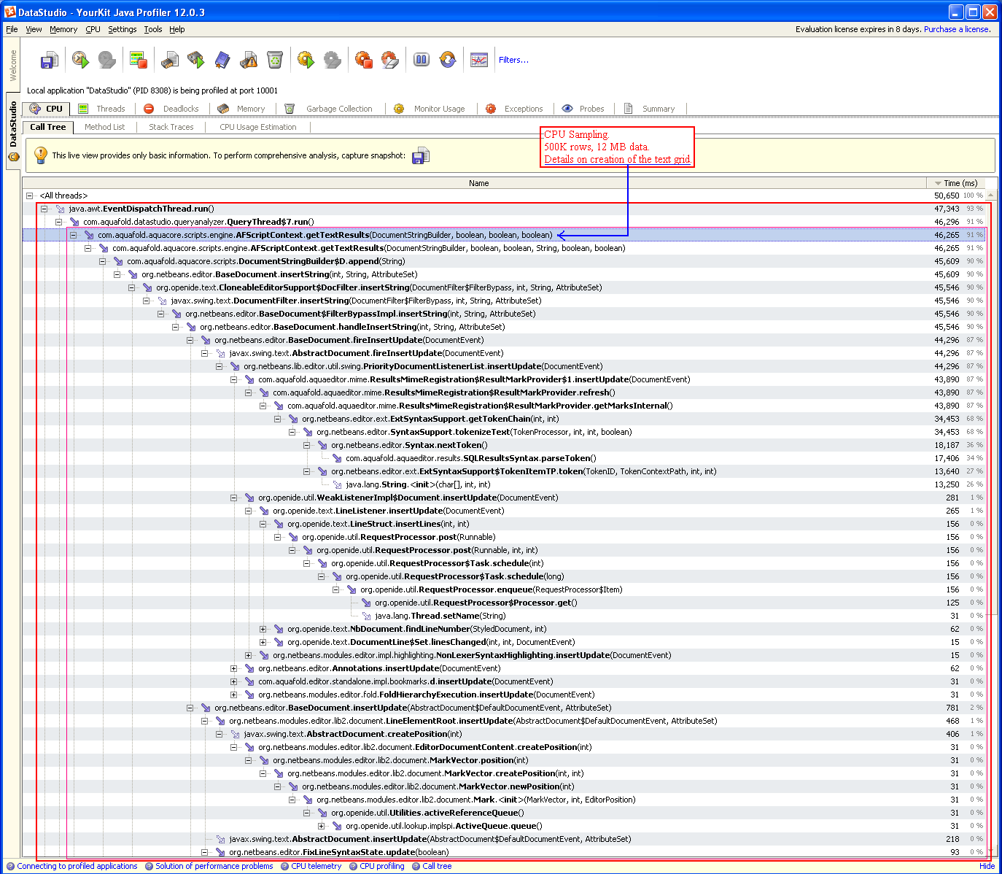Switch to the Summary tab
This screenshot has width=1002, height=874.
coord(650,109)
